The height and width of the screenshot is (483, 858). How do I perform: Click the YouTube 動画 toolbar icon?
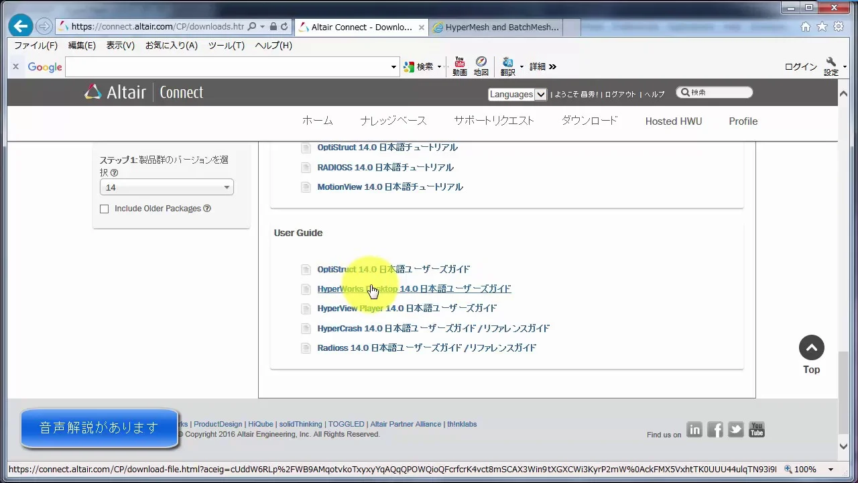click(459, 66)
